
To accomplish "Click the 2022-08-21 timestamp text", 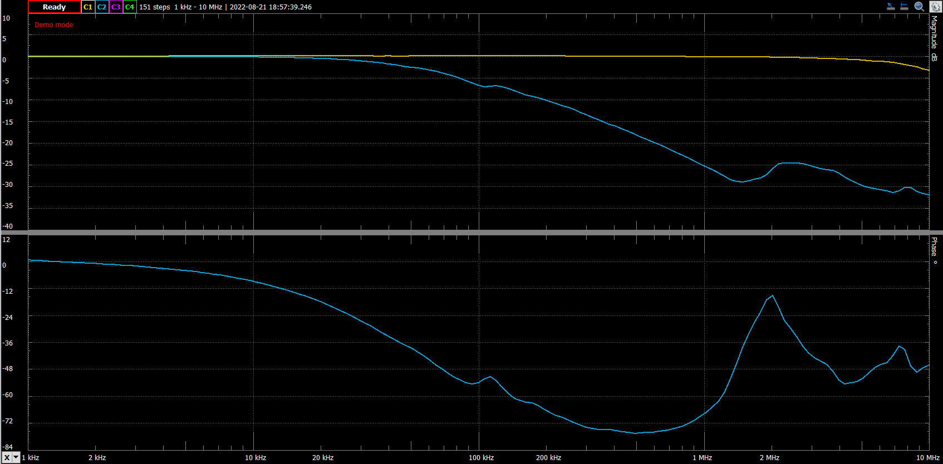I will [x=271, y=7].
